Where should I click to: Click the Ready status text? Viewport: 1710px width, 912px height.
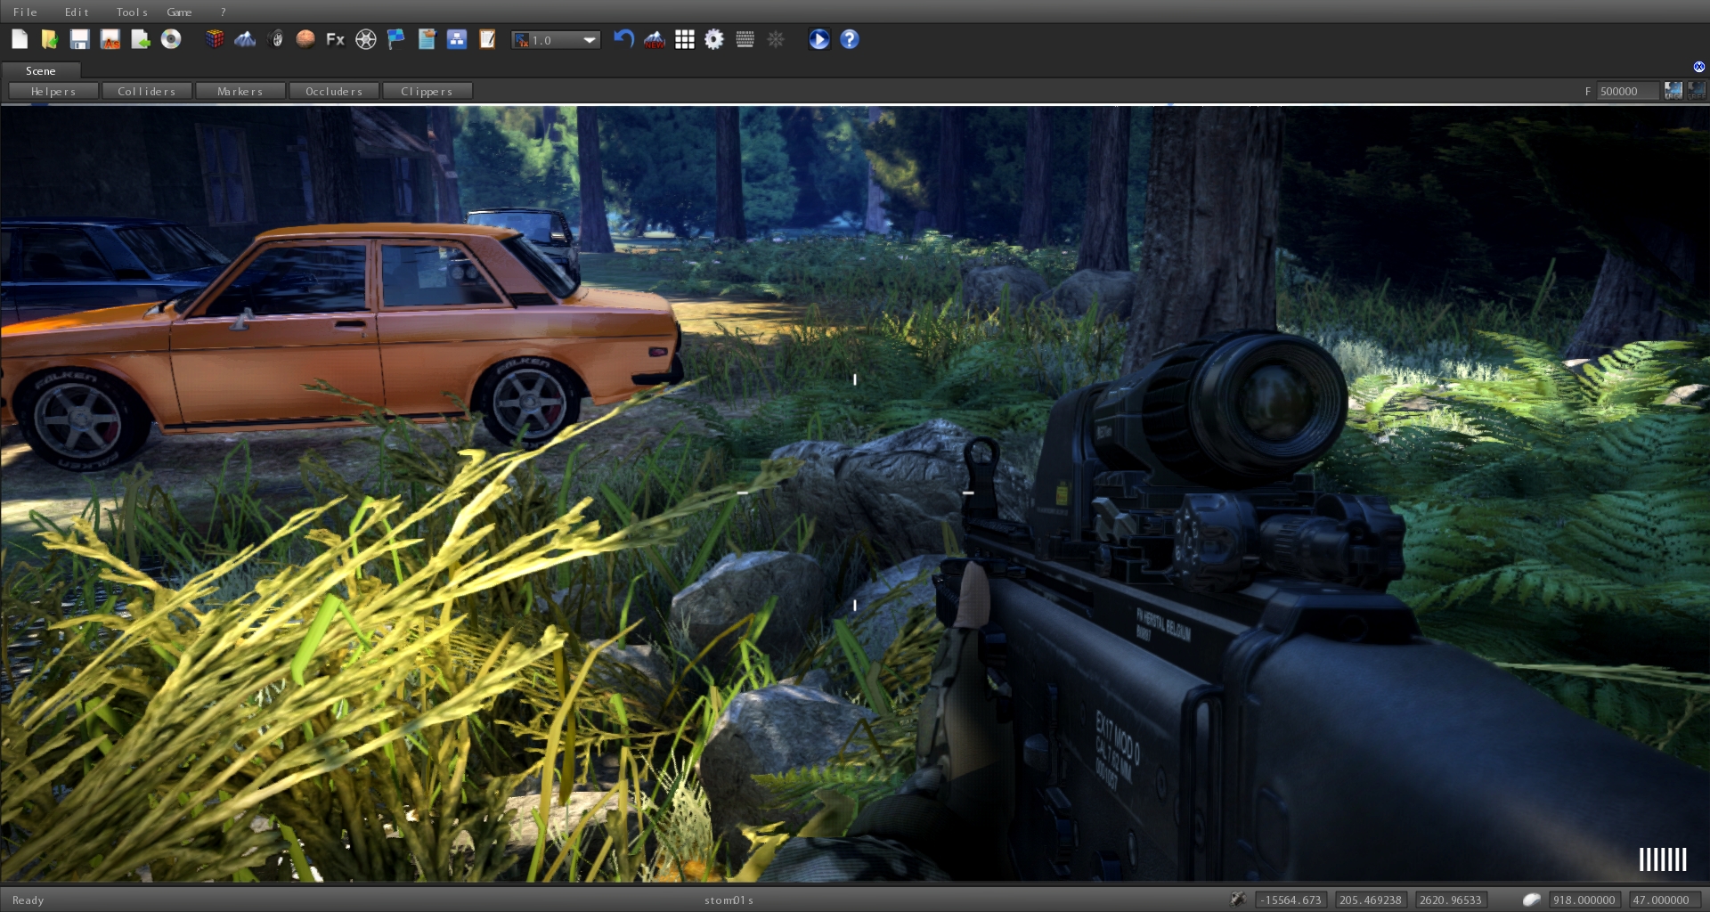[x=28, y=900]
